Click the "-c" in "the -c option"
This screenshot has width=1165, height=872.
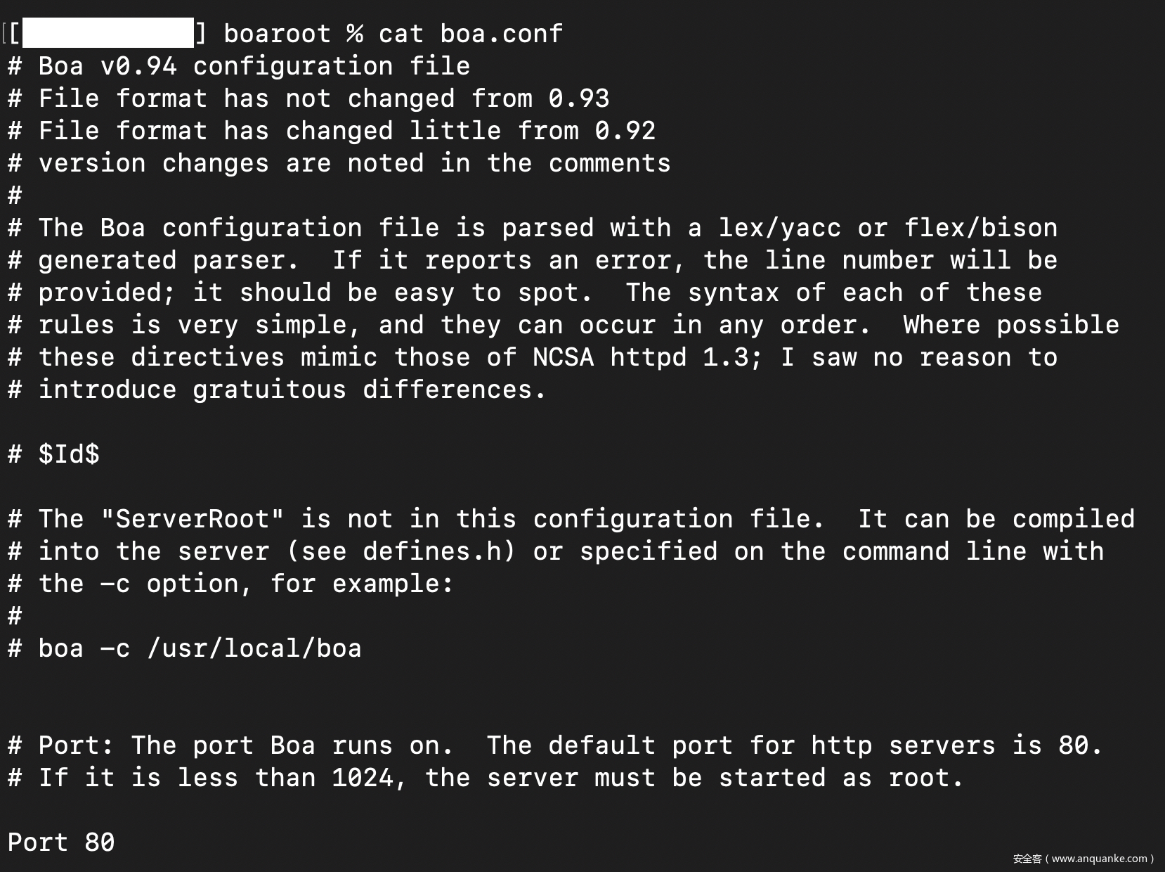point(115,584)
